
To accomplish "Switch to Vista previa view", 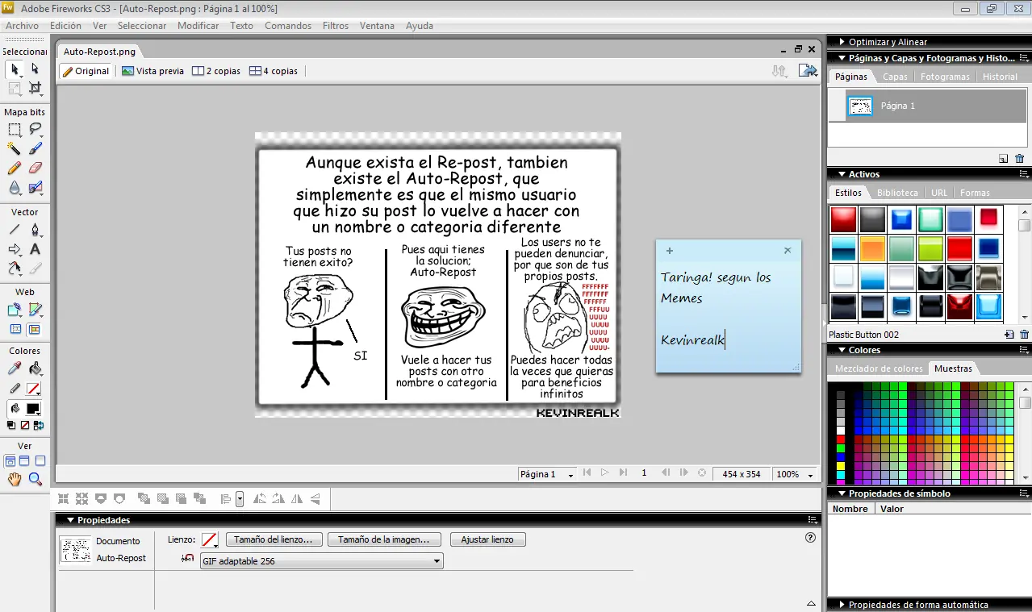I will [153, 71].
